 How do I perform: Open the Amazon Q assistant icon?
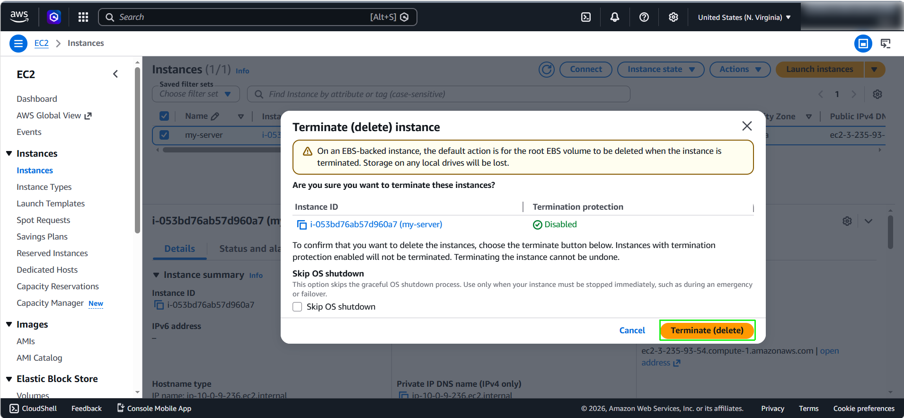[x=54, y=17]
